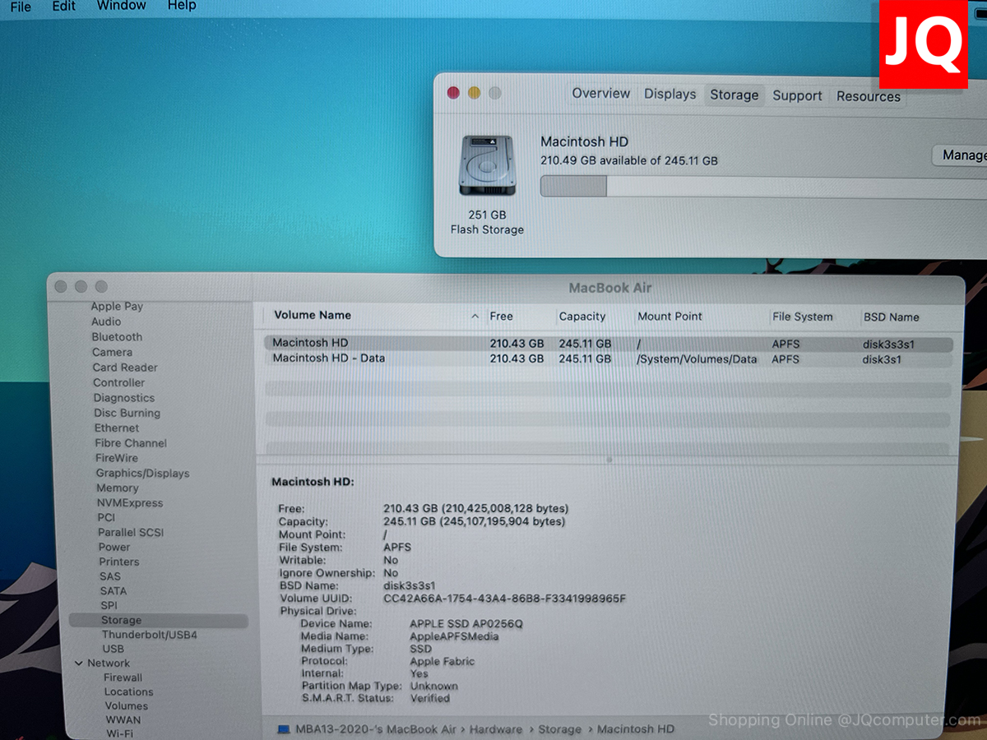Select the Storage tab in About This Mac
The height and width of the screenshot is (740, 987).
tap(734, 95)
